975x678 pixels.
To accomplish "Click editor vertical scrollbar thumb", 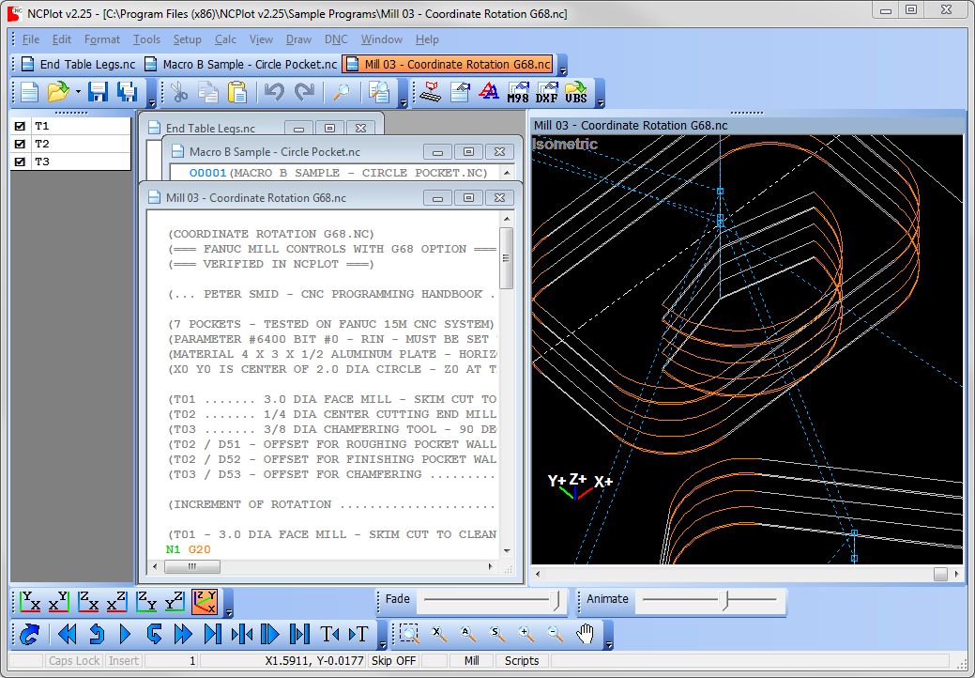I will pos(506,258).
